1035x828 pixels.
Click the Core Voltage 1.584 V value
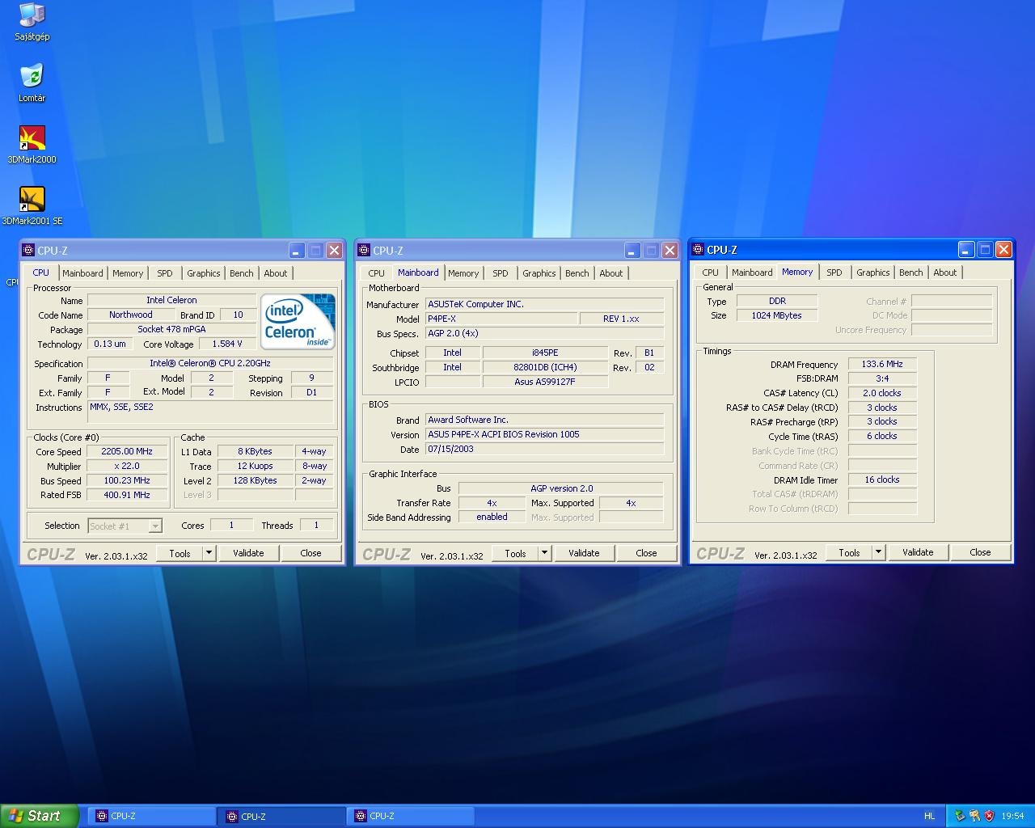point(227,344)
